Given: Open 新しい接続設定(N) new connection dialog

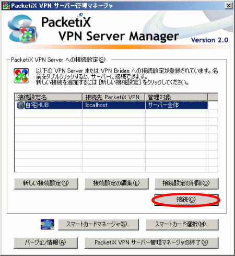Looking at the screenshot, I should (x=46, y=183).
